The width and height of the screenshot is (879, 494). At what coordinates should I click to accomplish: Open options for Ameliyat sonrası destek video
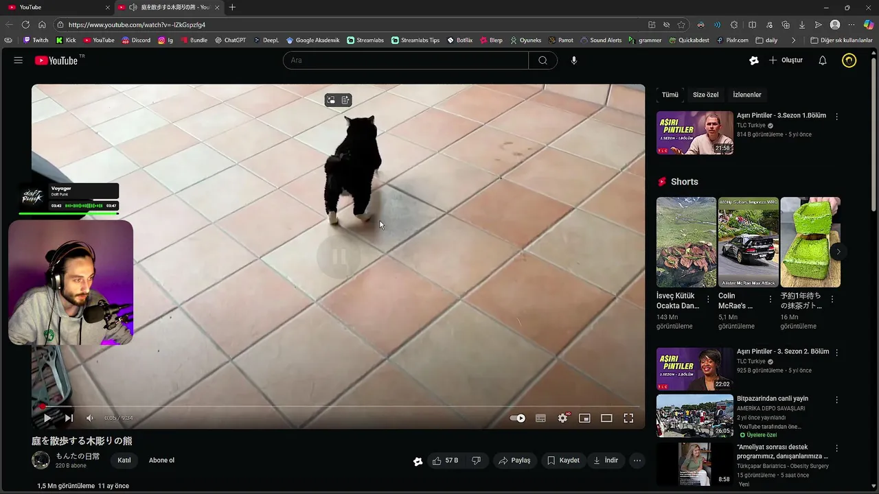click(836, 448)
